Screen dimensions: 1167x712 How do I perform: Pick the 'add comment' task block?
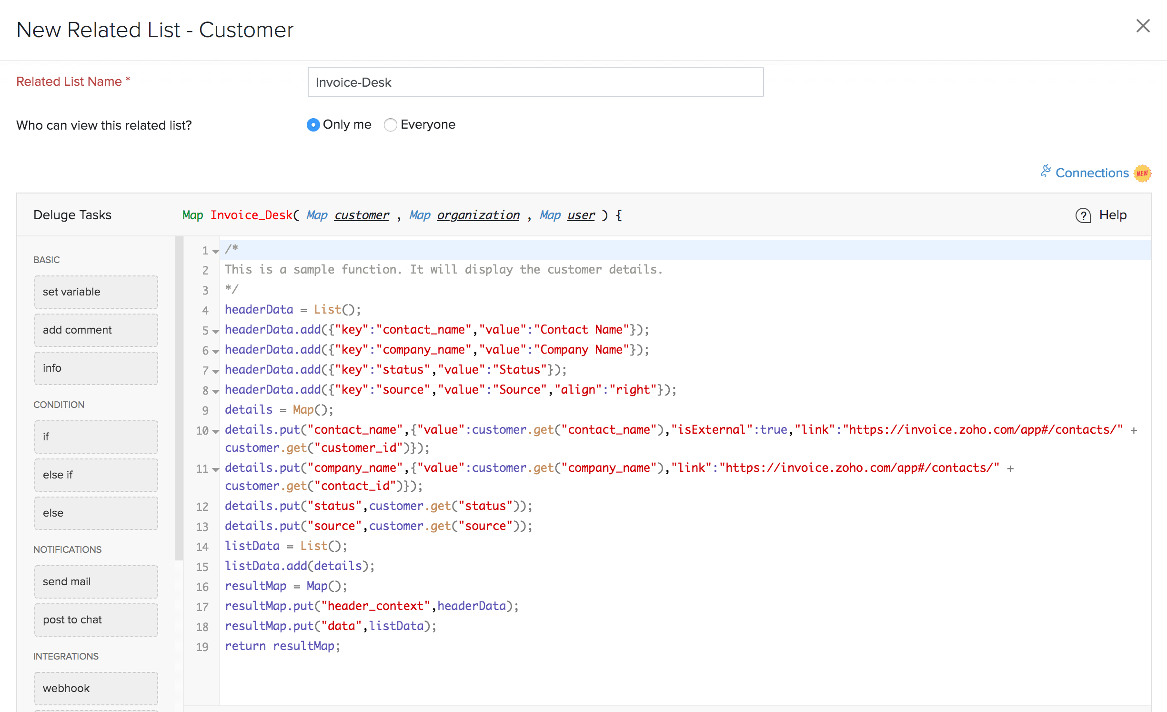pyautogui.click(x=96, y=330)
